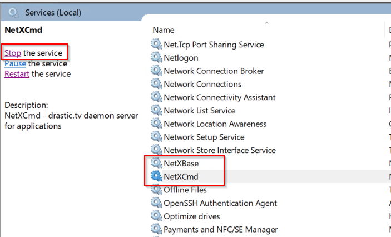Image resolution: width=391 pixels, height=237 pixels.
Task: Select the Optimize drives service
Action: 192,216
